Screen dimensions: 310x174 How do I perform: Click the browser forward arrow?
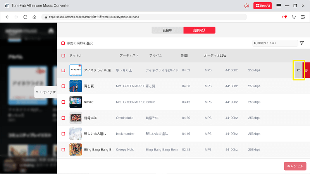coord(16,17)
